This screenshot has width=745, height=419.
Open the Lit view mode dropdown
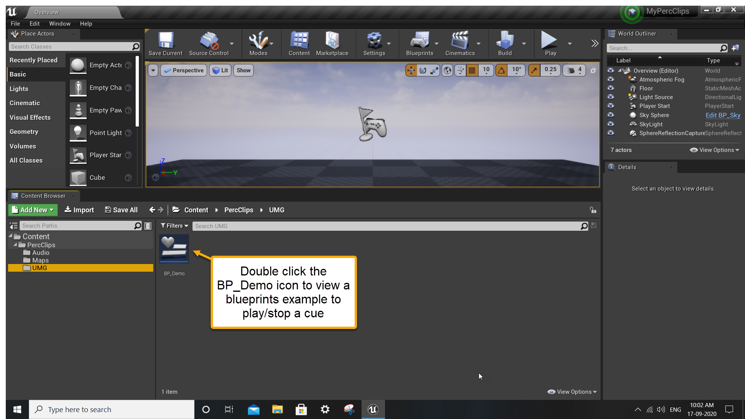(220, 70)
